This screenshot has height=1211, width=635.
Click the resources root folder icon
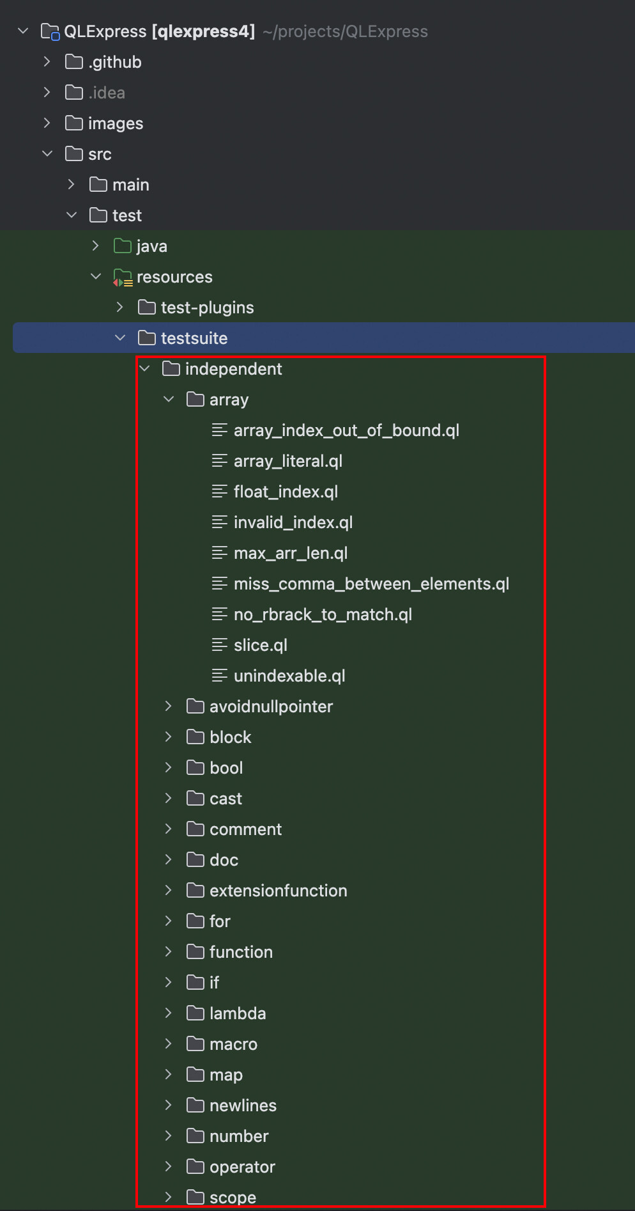point(122,277)
